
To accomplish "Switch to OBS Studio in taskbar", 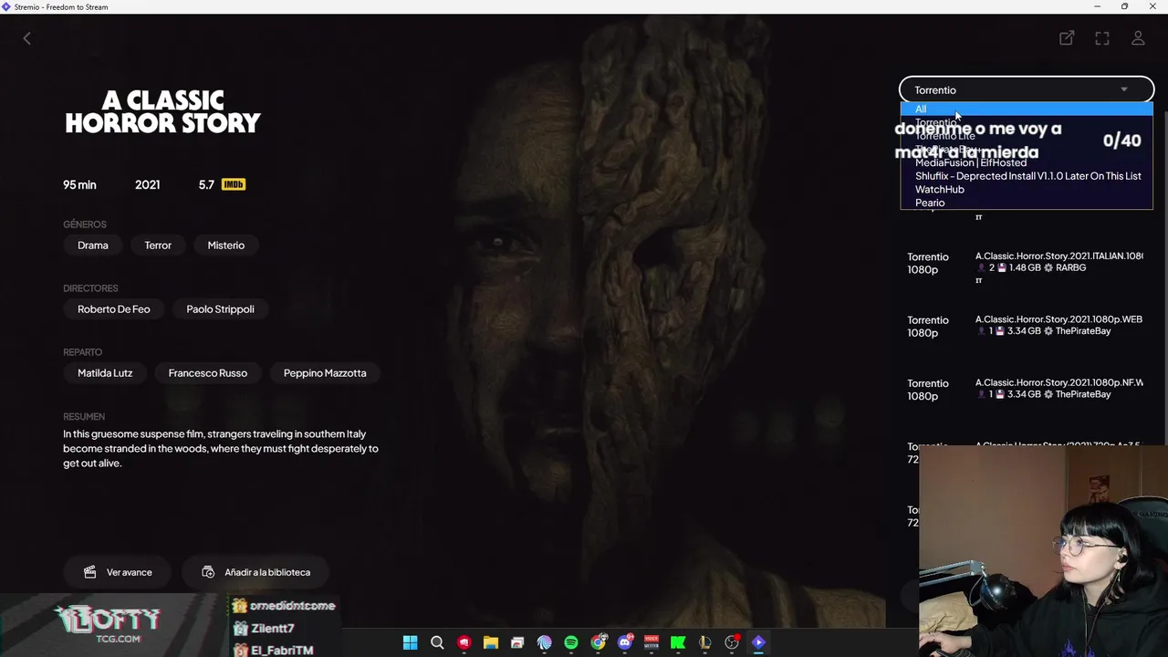I will pos(732,642).
